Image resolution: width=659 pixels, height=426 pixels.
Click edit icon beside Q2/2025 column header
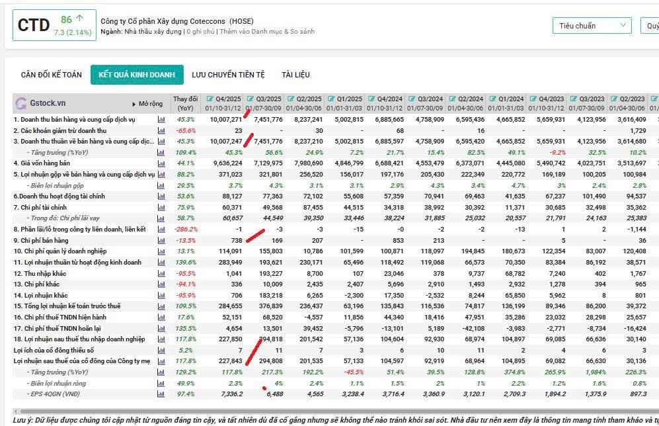290,99
